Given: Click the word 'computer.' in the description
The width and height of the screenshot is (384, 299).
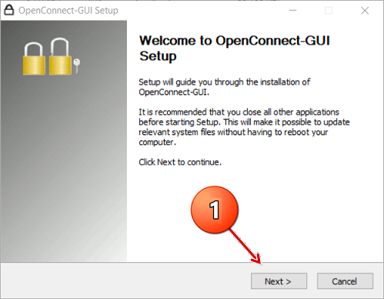Looking at the screenshot, I should [158, 142].
